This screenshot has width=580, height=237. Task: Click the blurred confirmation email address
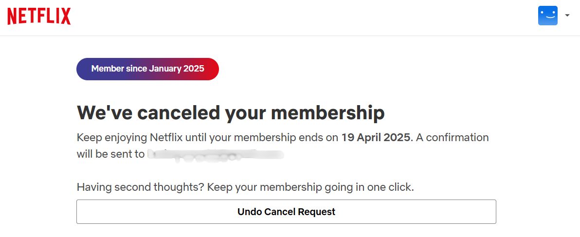coord(215,155)
